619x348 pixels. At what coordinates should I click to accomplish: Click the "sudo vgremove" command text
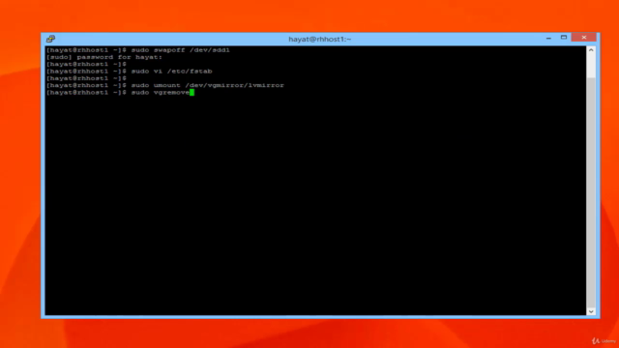[161, 93]
